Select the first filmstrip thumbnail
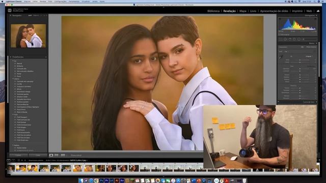This screenshot has width=326, height=183. [x=11, y=168]
